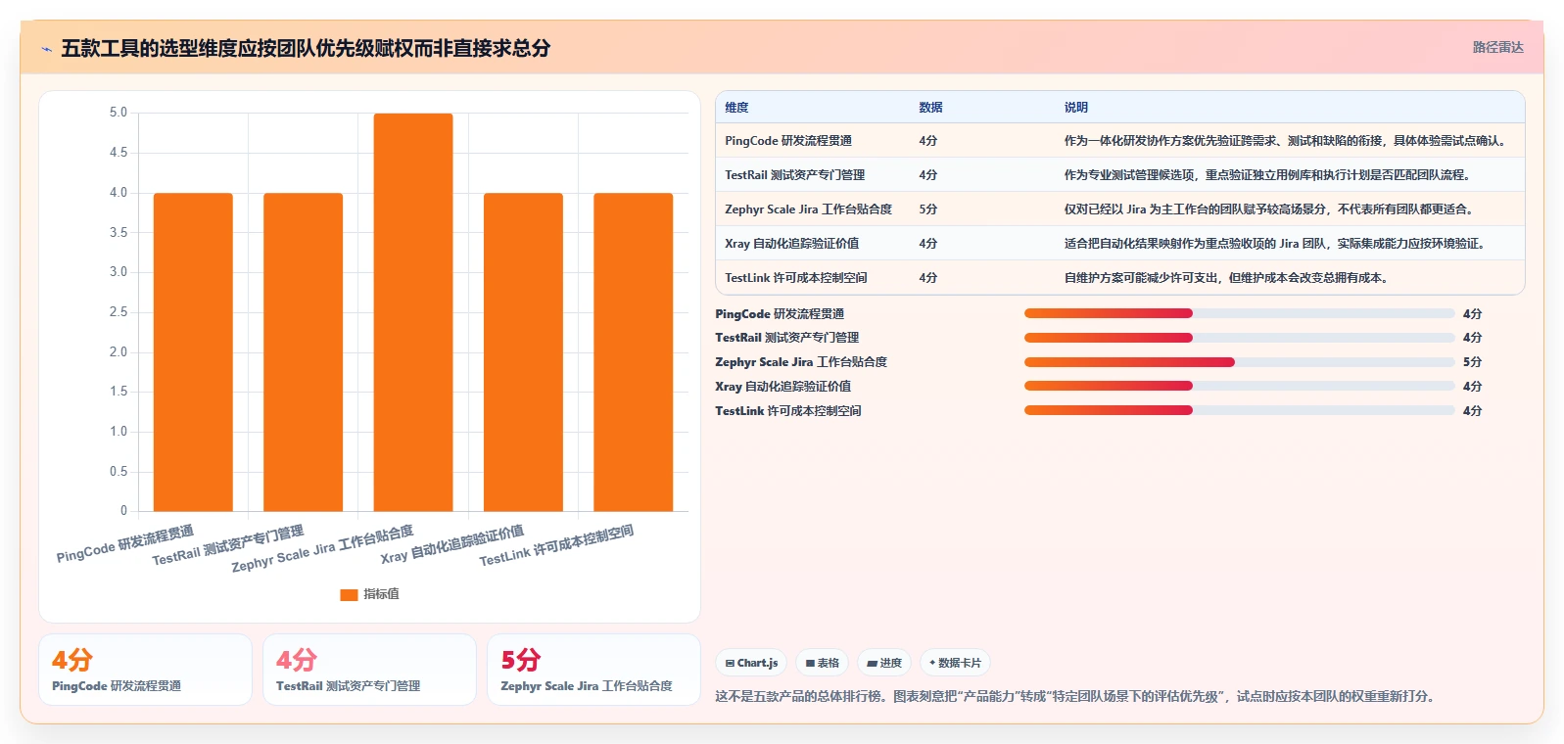Click the PingCode bar in the chart
1564x744 pixels.
pos(193,352)
